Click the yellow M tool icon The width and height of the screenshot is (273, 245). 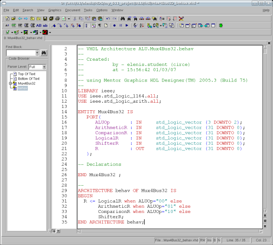pyautogui.click(x=26, y=32)
